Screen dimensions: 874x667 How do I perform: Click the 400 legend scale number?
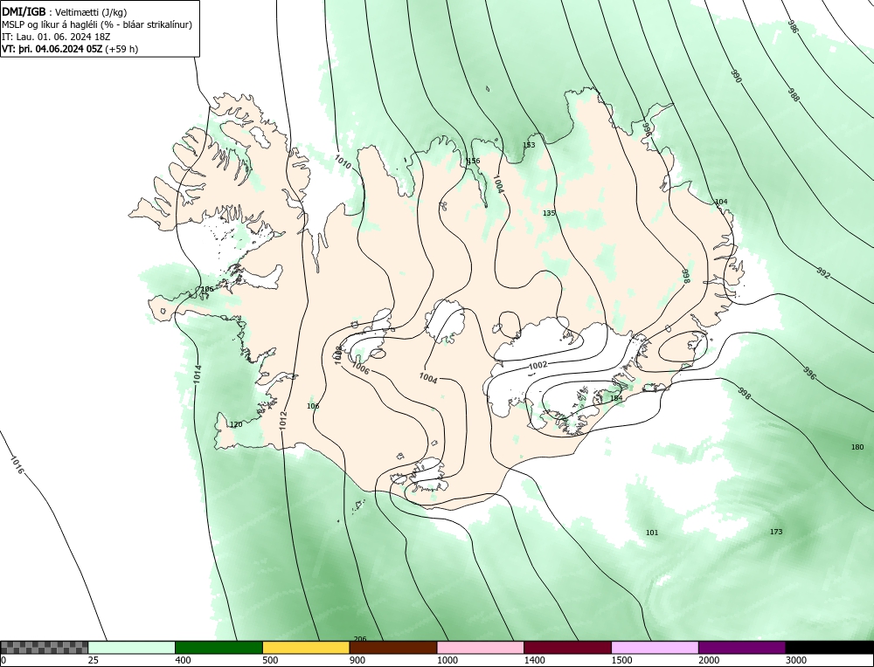point(183,660)
